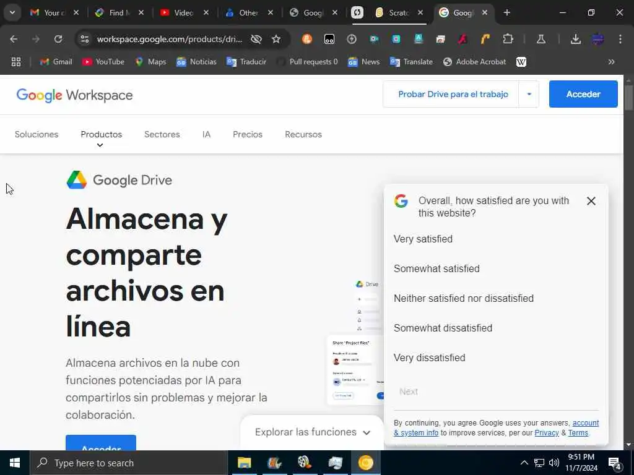Viewport: 634px width, 475px height.
Task: Open the 'Pull requests 0' bookmark
Action: pyautogui.click(x=307, y=62)
